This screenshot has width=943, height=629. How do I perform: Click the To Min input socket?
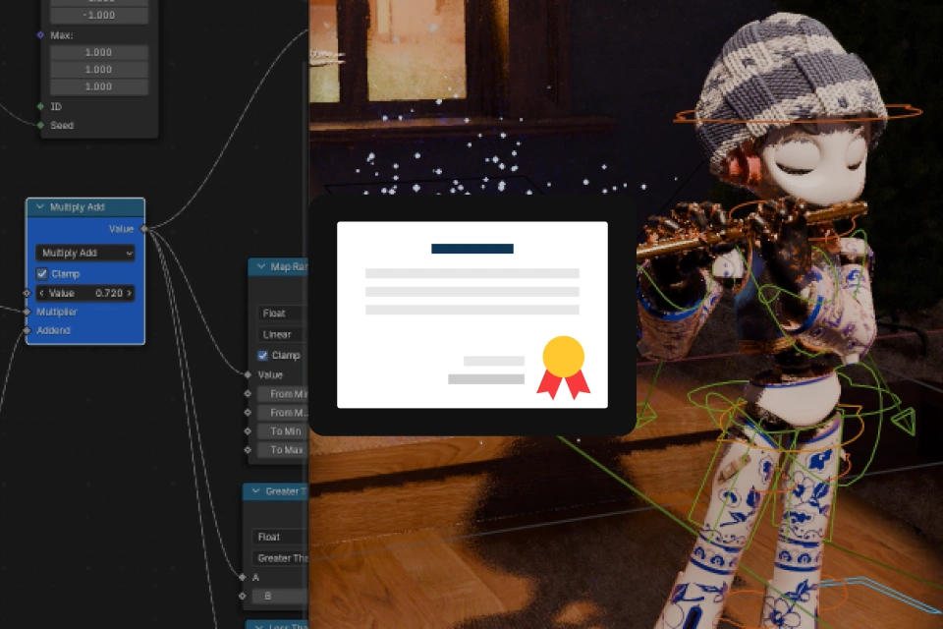coord(248,431)
